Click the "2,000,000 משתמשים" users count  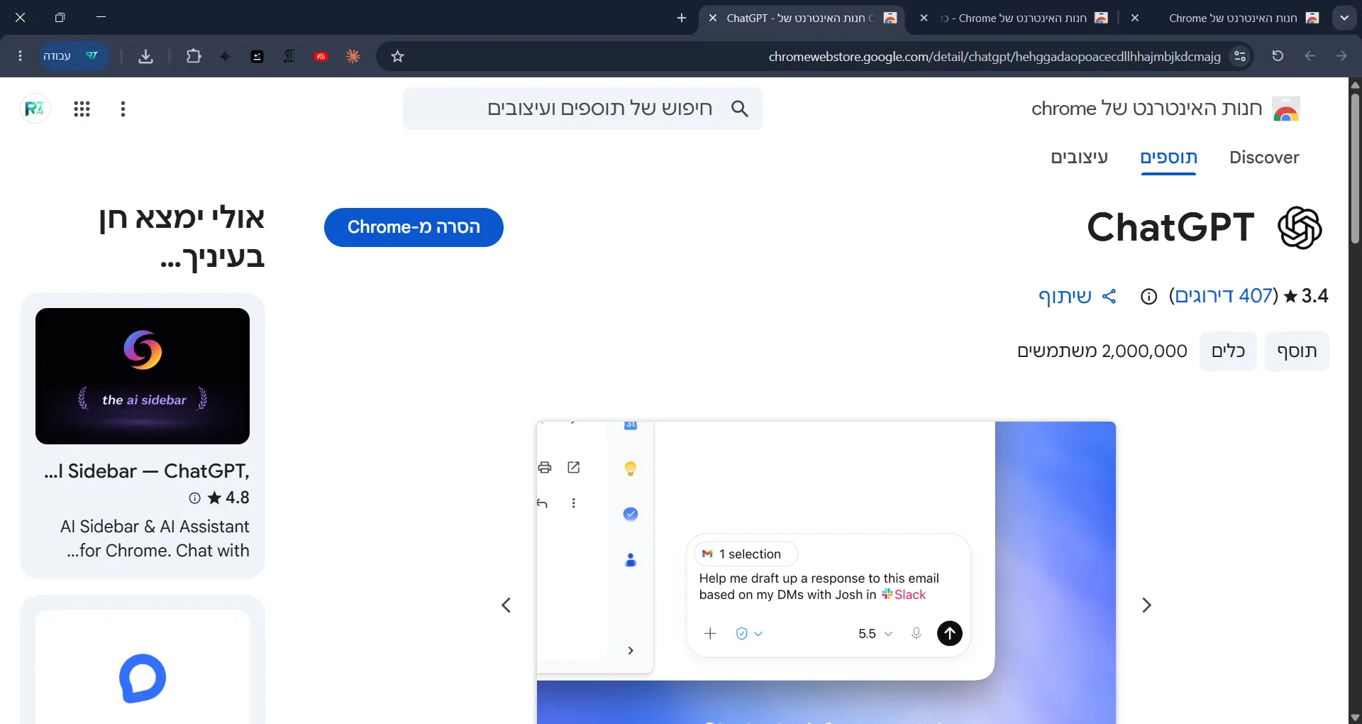click(1102, 351)
